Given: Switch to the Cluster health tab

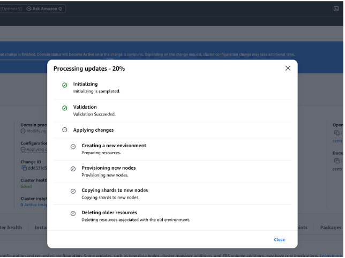Looking at the screenshot, I should coord(11,227).
